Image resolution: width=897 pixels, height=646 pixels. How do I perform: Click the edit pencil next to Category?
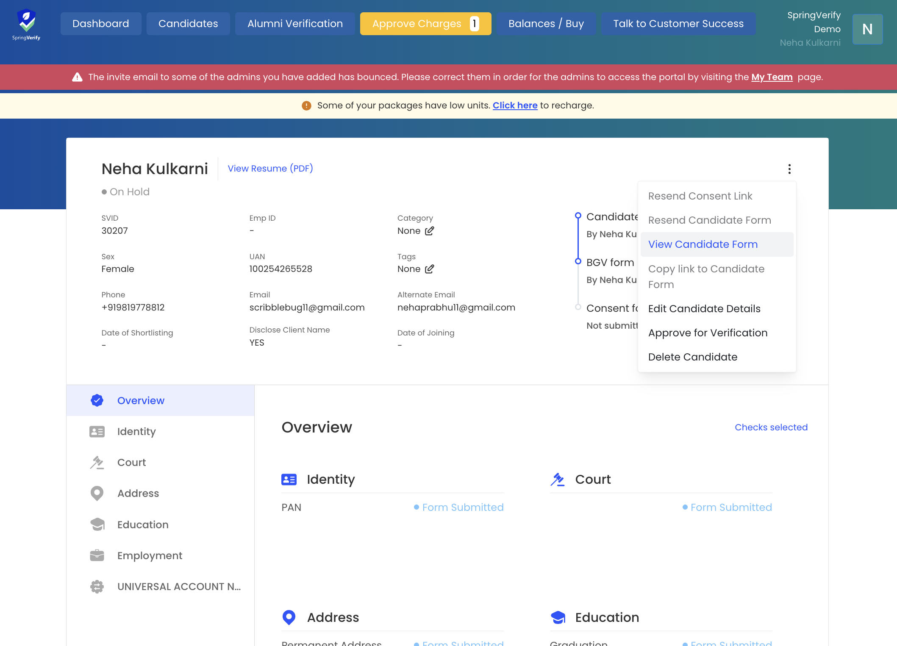click(x=429, y=231)
